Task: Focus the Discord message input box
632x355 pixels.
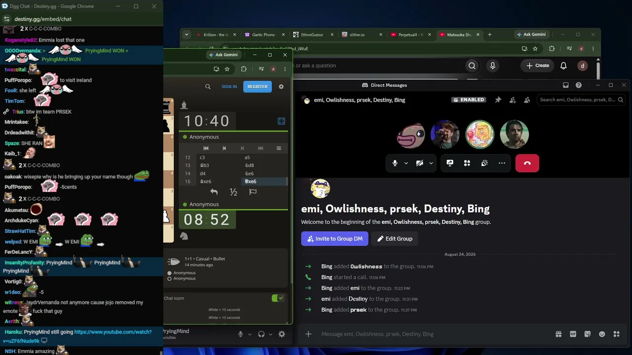Action: point(434,334)
